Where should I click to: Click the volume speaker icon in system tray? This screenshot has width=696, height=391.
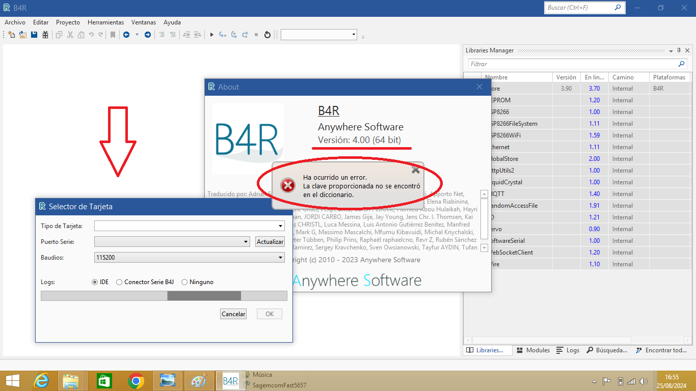pyautogui.click(x=643, y=381)
